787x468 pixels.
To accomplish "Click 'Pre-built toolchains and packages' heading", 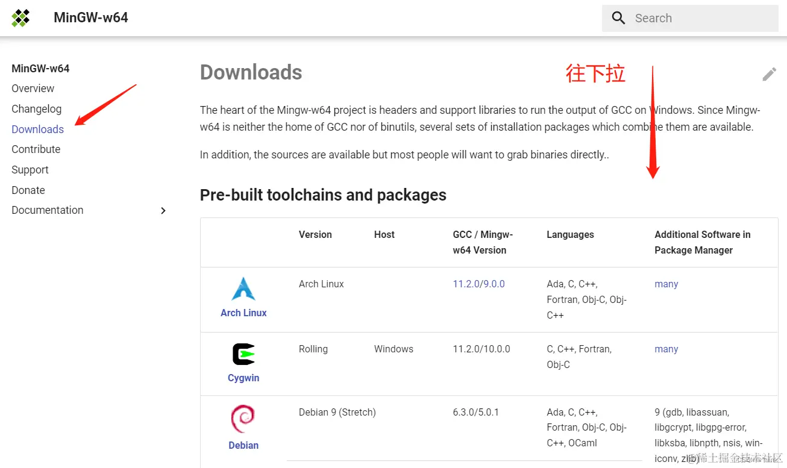I will [x=323, y=195].
